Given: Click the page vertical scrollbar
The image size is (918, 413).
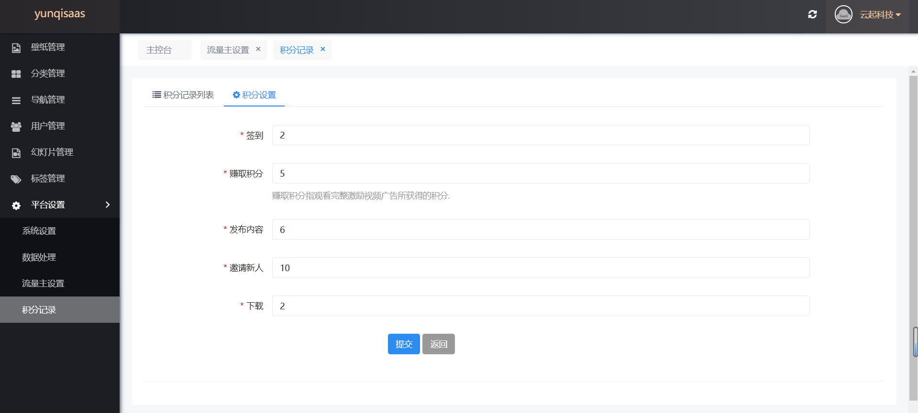Looking at the screenshot, I should (x=913, y=239).
